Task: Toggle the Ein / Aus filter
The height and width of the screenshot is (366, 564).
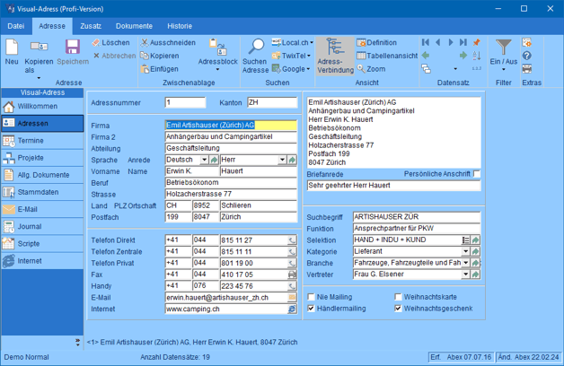Action: coord(503,53)
